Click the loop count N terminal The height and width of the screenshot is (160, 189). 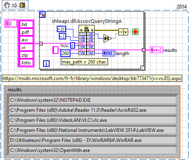(x=42, y=14)
